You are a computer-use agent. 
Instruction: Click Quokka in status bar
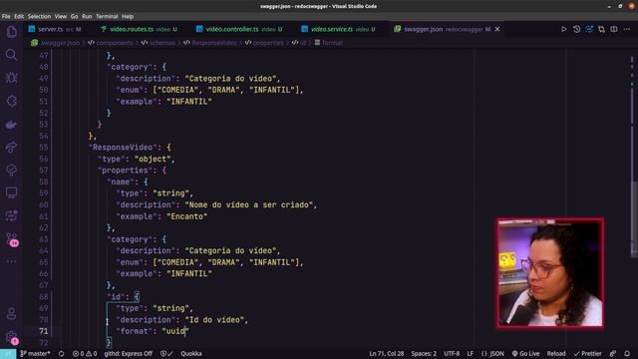[191, 354]
